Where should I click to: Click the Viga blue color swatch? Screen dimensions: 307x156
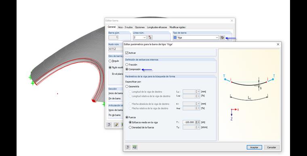click(175, 38)
